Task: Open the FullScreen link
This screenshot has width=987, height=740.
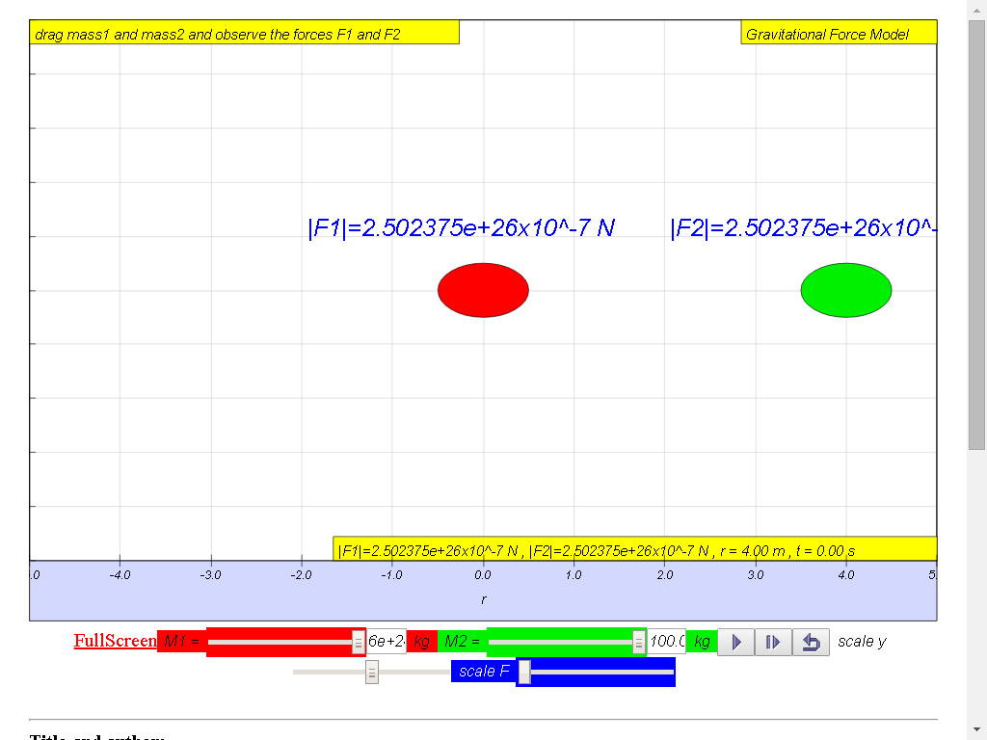Action: [115, 641]
